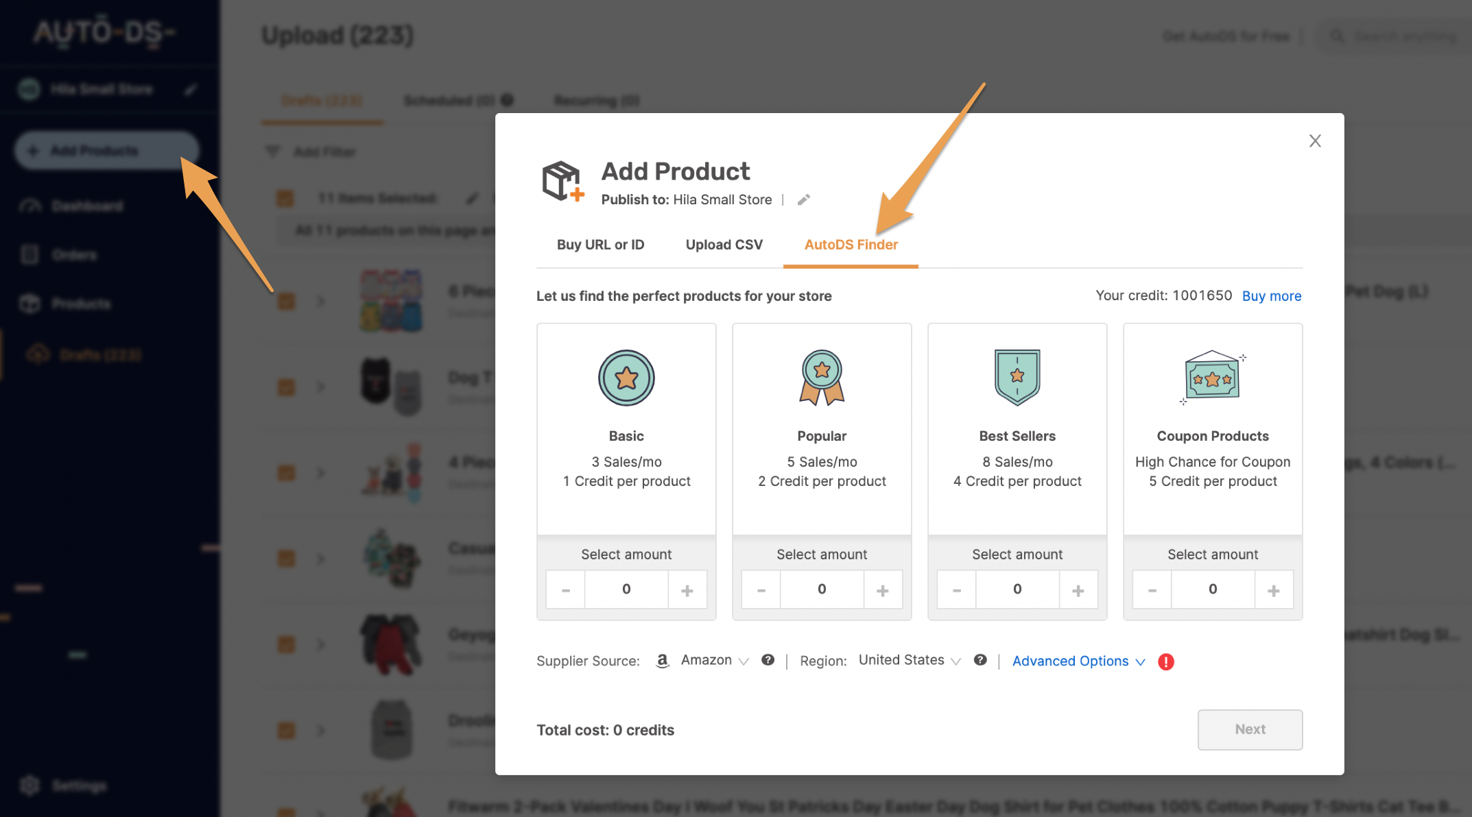This screenshot has width=1472, height=817.
Task: Decrease Best Sellers amount with minus
Action: 957,589
